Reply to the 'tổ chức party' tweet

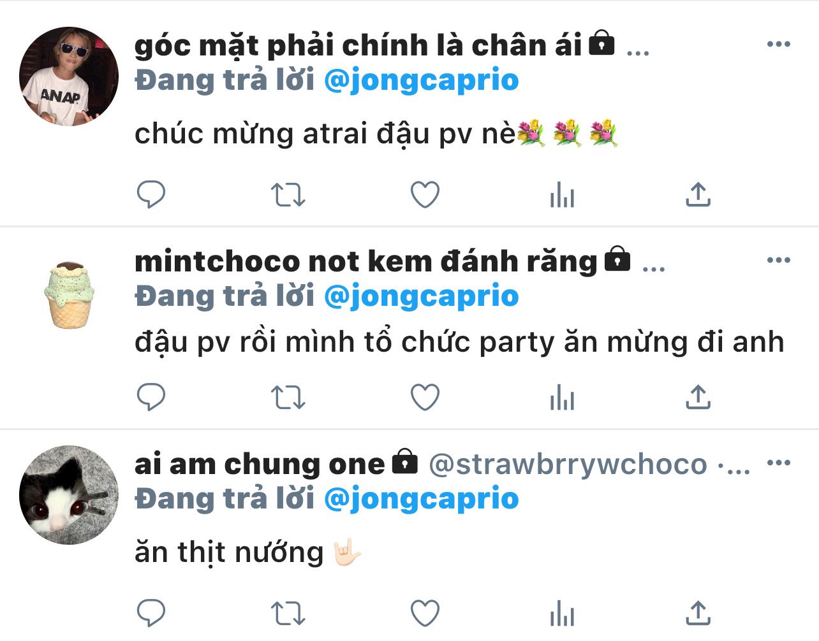pyautogui.click(x=151, y=398)
